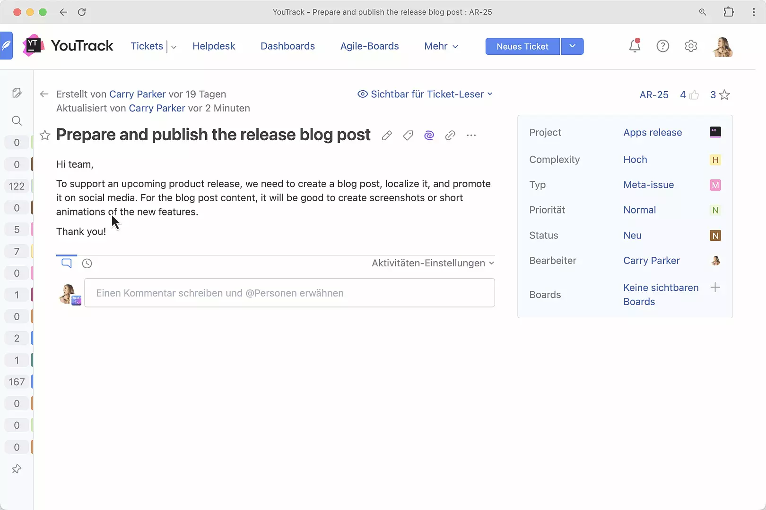The height and width of the screenshot is (510, 766).
Task: Open the Agile-Boards menu item
Action: pos(369,46)
